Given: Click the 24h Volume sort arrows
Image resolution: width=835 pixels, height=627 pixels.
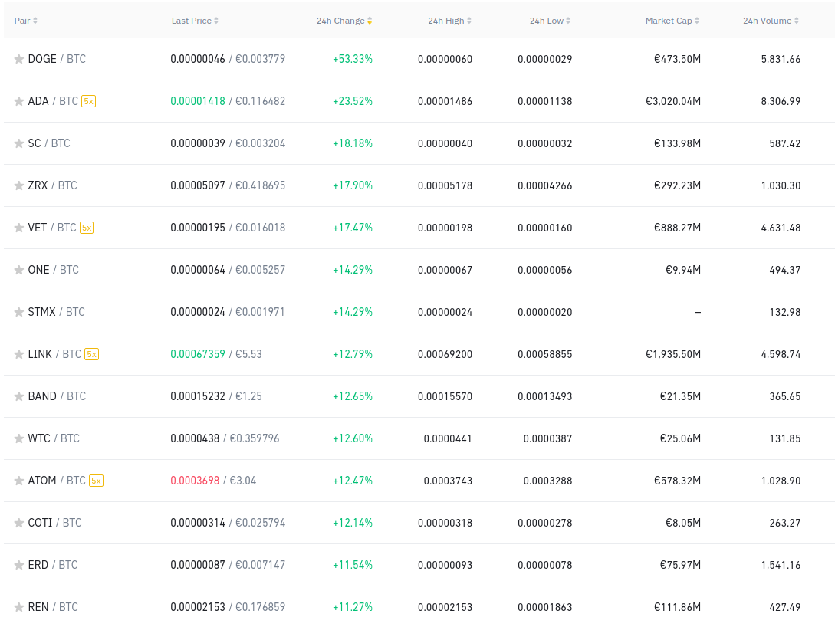Looking at the screenshot, I should (x=797, y=21).
